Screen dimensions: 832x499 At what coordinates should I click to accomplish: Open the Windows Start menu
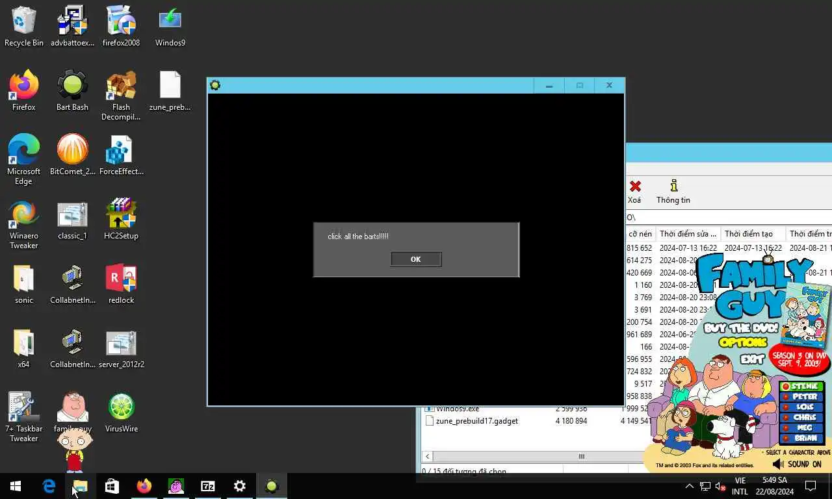16,486
